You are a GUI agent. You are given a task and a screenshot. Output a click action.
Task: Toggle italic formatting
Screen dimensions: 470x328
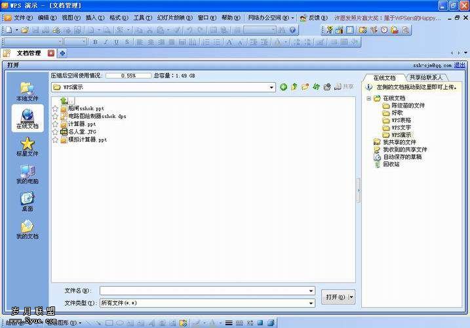(x=106, y=42)
